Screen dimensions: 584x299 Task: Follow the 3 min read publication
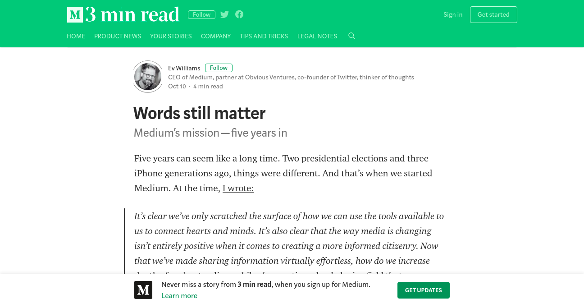coord(201,14)
